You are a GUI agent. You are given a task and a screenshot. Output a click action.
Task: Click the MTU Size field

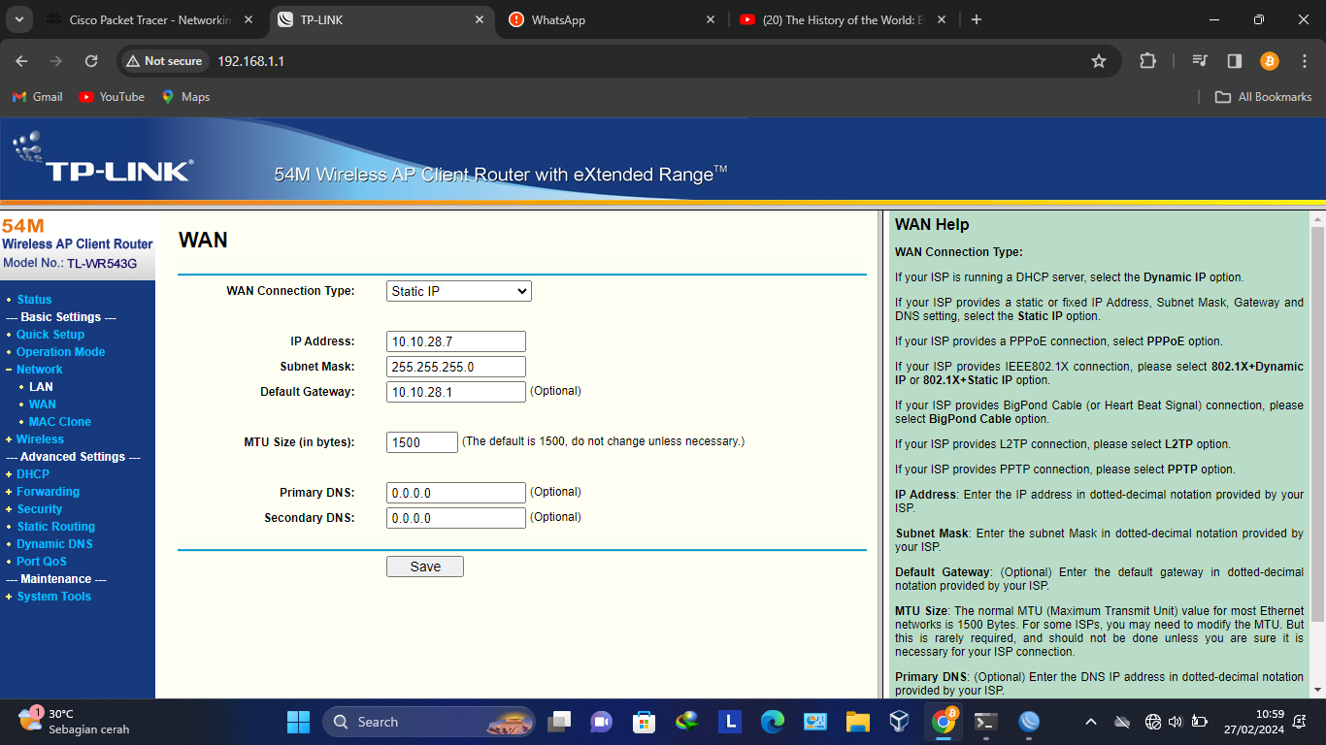point(422,442)
